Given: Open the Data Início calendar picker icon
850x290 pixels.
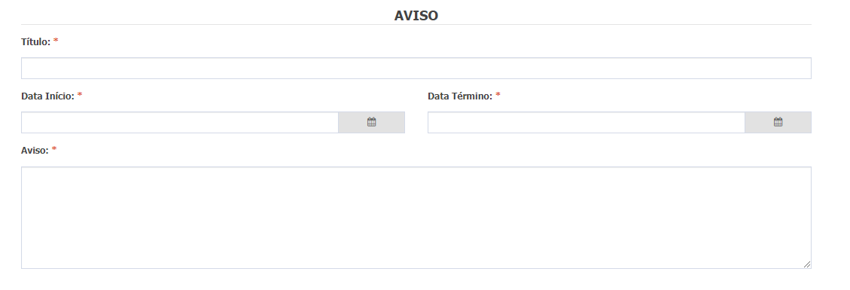Looking at the screenshot, I should click(x=371, y=122).
